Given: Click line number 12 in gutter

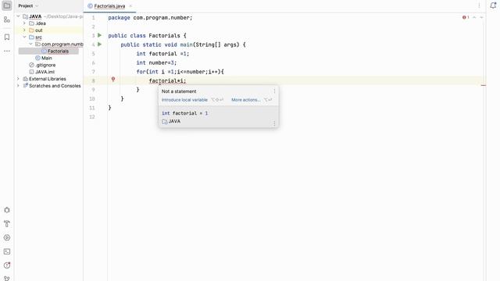Looking at the screenshot, I should click(92, 117).
